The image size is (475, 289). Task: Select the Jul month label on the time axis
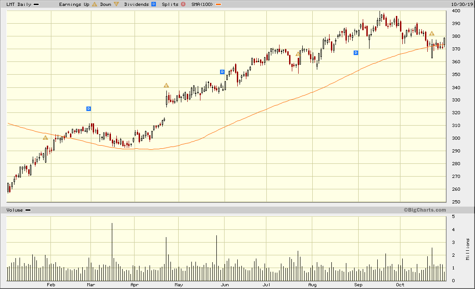267,285
